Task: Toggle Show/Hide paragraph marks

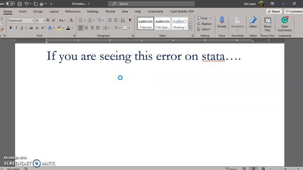Action: click(x=130, y=20)
